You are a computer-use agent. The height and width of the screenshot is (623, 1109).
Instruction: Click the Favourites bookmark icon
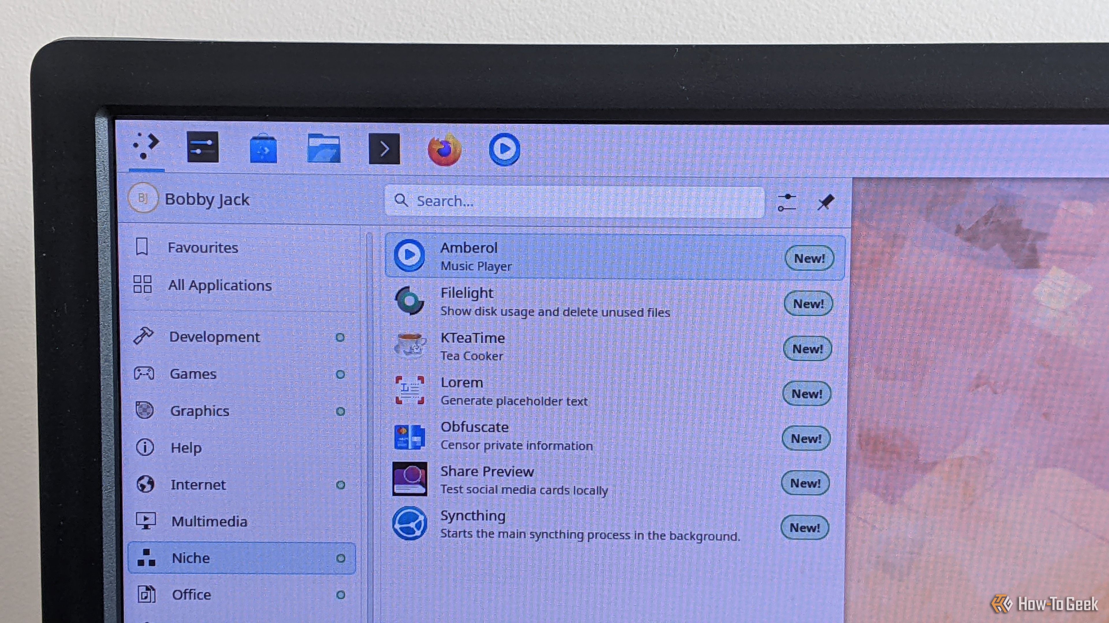pyautogui.click(x=142, y=247)
